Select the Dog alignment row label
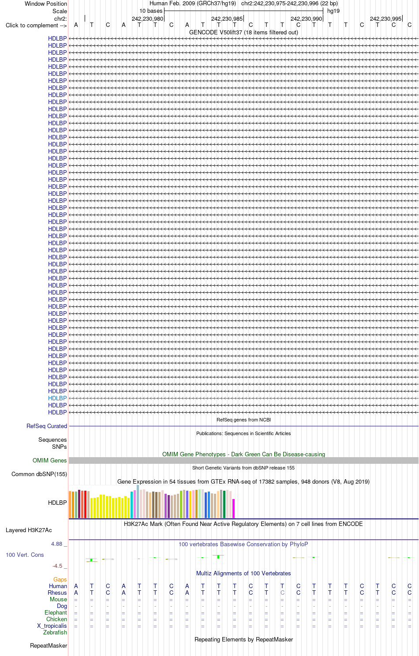Screen dimensions: 419x656 [62, 606]
